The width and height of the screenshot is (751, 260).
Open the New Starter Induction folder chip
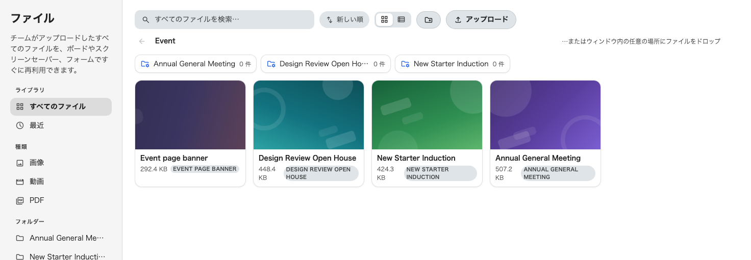453,64
